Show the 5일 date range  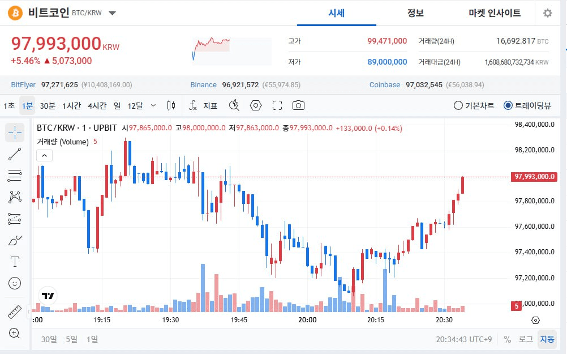tap(71, 339)
